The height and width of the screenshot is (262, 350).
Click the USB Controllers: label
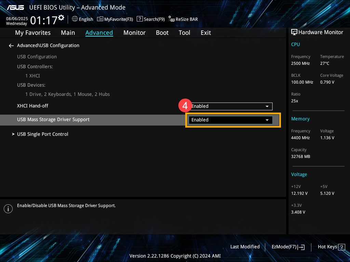[35, 67]
